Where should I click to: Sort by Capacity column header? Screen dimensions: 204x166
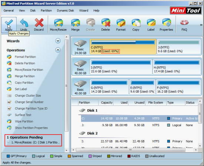click(106, 103)
